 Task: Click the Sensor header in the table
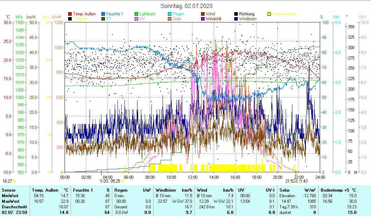pyautogui.click(x=9, y=190)
